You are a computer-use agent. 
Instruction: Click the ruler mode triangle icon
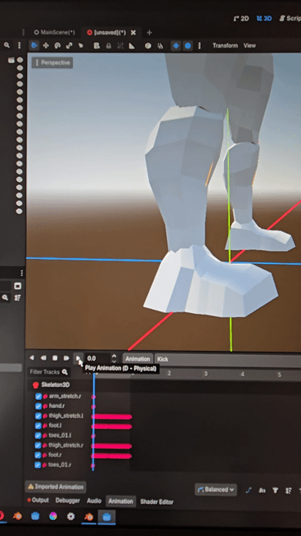132,46
